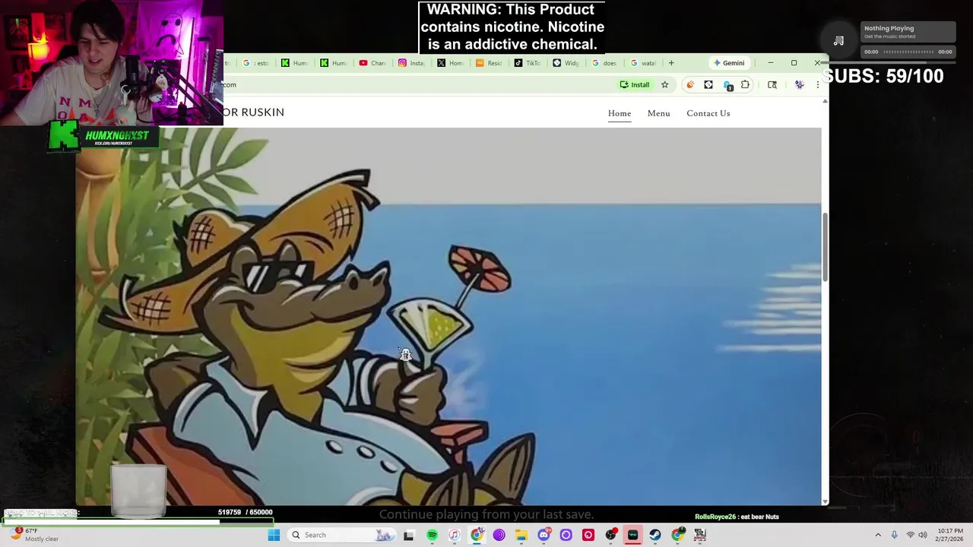Open the blue extension with badge 1
The height and width of the screenshot is (547, 973).
pyautogui.click(x=727, y=85)
